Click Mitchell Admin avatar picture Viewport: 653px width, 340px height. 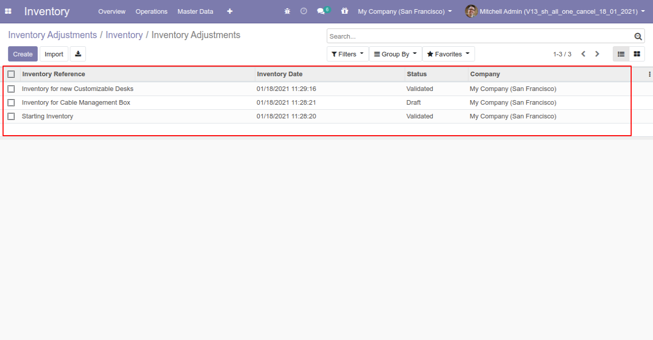pos(471,11)
